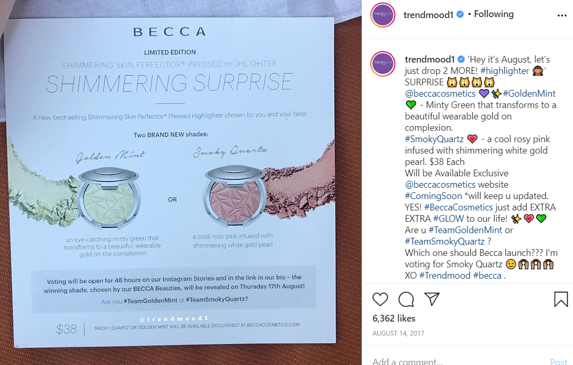Open trendmood1 profile picture in header
Screen dimensions: 573x365
tap(383, 16)
